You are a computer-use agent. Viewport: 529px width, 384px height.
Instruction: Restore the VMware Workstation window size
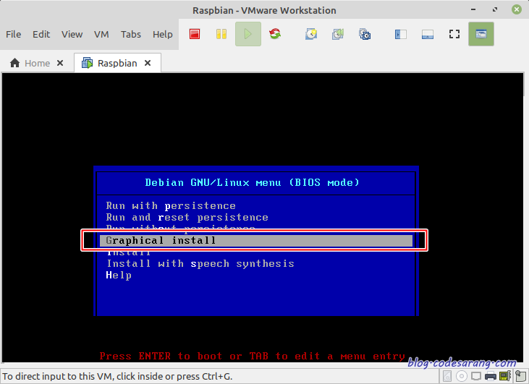pos(495,10)
